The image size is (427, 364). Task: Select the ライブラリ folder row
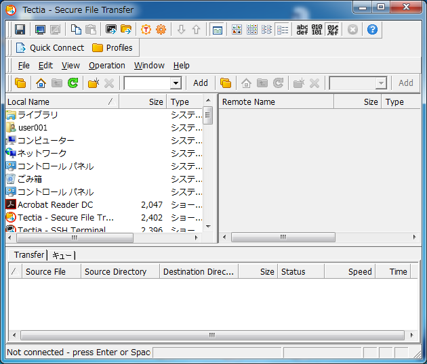point(104,115)
